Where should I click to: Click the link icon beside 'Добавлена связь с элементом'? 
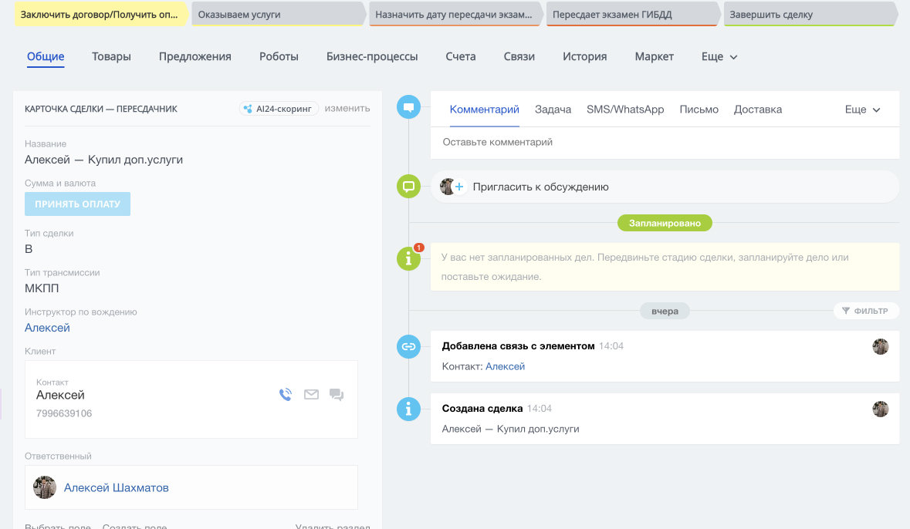[x=408, y=347]
